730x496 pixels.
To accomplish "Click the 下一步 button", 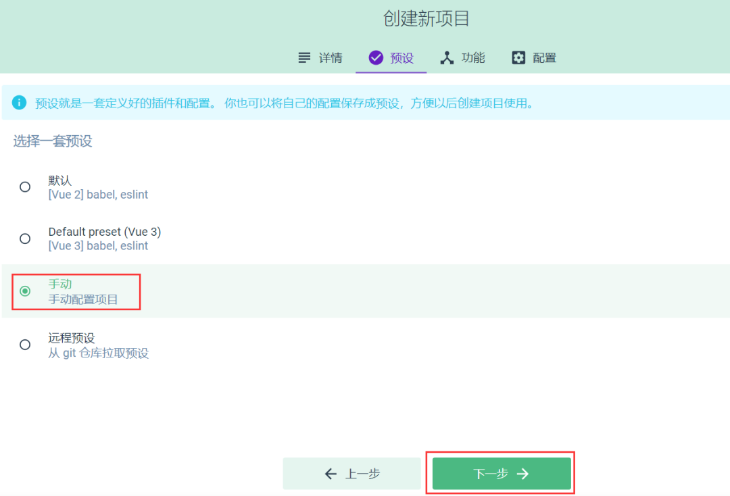I will pos(501,473).
